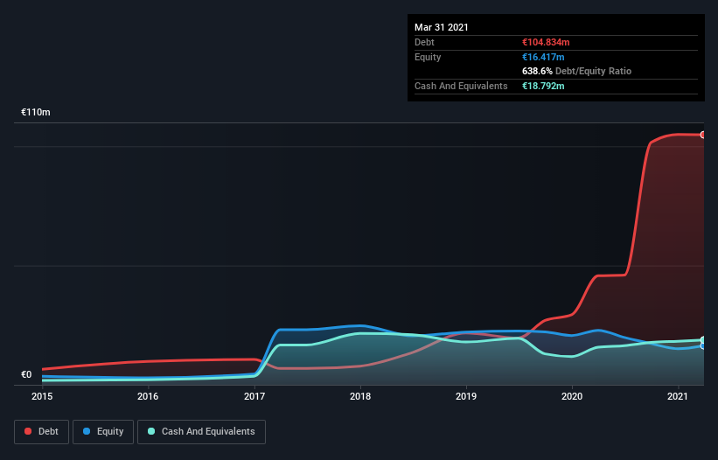
Task: Click the Equity value €16.417m
Action: 543,57
